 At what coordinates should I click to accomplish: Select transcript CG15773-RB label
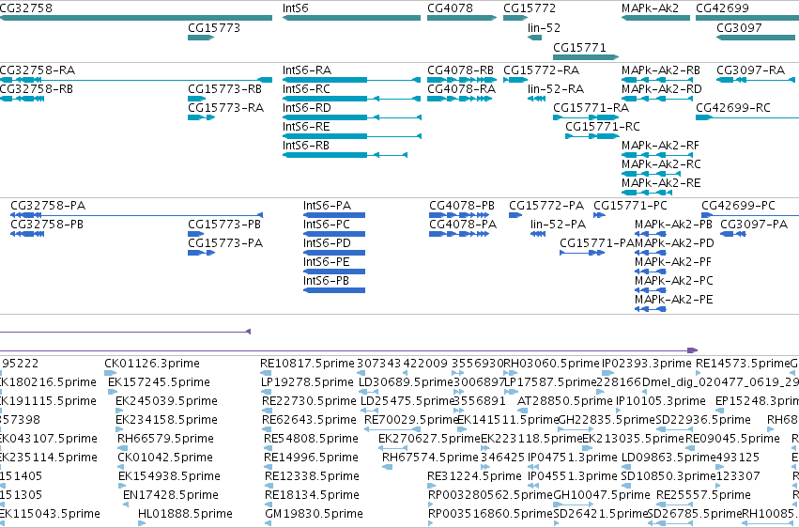[224, 88]
